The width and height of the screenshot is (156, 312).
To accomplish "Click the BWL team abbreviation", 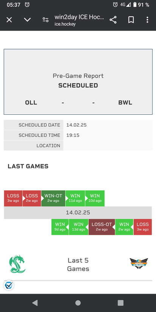I will point(125,103).
